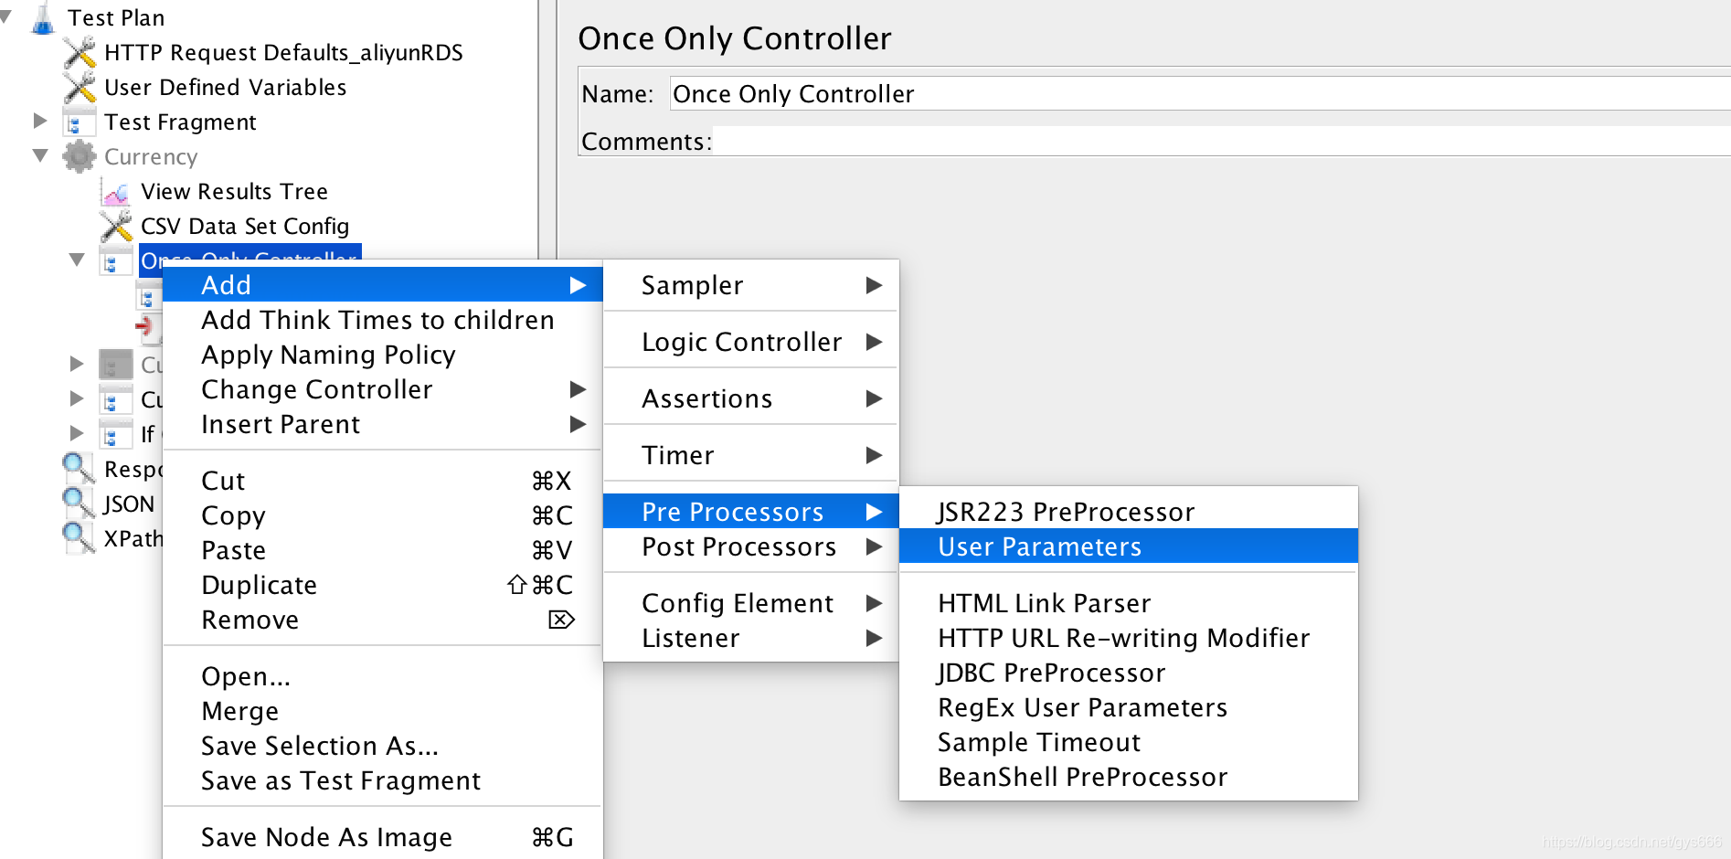Image resolution: width=1731 pixels, height=859 pixels.
Task: Click the Test Plan flask icon
Action: pos(43,18)
